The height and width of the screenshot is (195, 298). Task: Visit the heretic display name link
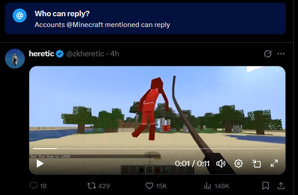point(41,54)
